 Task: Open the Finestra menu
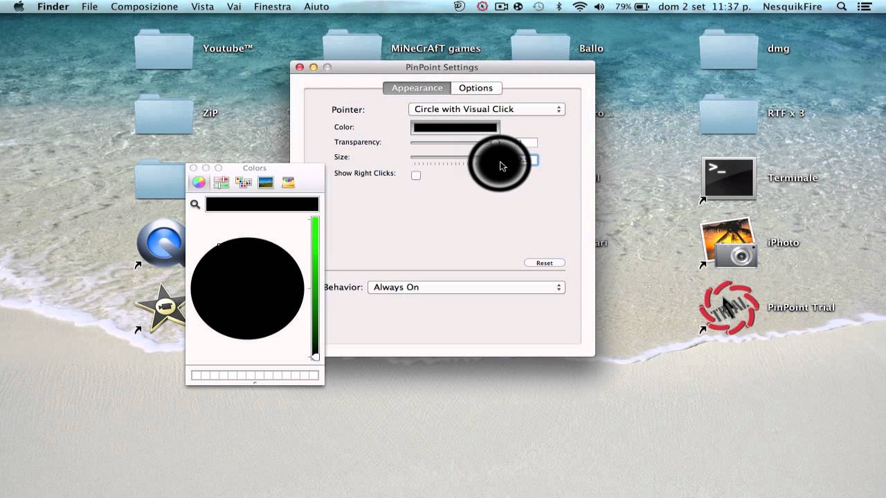click(x=272, y=6)
